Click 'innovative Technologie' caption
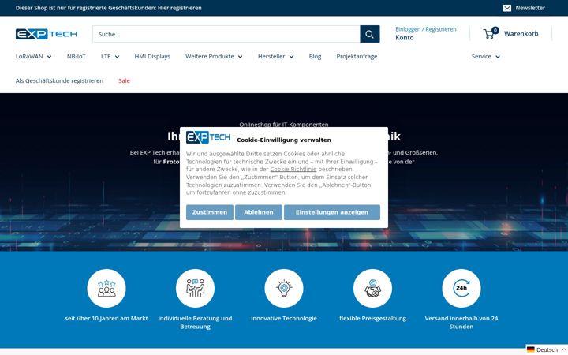 click(x=284, y=319)
